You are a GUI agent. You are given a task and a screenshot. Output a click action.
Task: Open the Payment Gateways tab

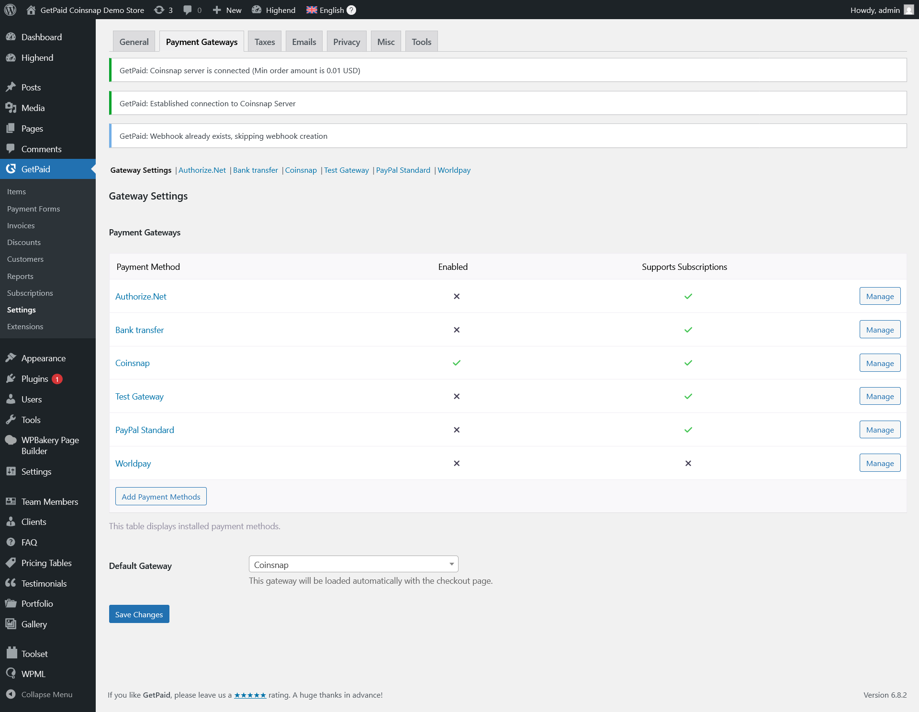click(x=202, y=42)
